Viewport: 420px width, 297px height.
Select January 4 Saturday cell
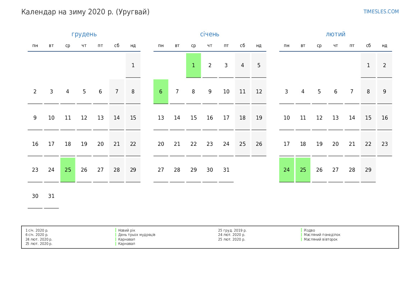coord(243,65)
